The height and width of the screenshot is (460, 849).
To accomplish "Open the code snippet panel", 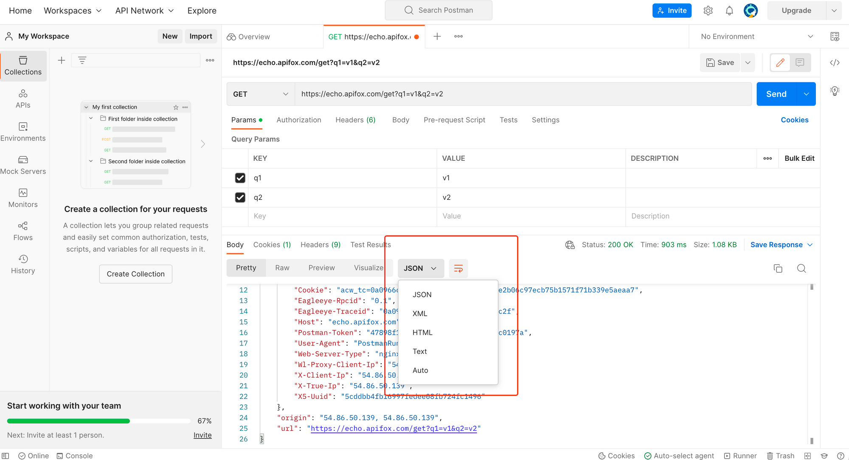I will tap(835, 62).
